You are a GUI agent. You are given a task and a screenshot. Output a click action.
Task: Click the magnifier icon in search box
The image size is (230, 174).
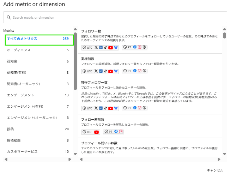pyautogui.click(x=8, y=17)
